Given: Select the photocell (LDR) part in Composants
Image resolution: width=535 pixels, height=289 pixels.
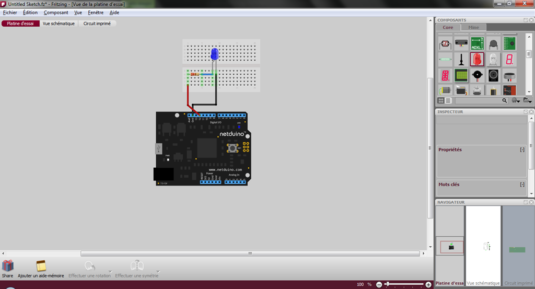Looking at the screenshot, I should click(x=445, y=44).
